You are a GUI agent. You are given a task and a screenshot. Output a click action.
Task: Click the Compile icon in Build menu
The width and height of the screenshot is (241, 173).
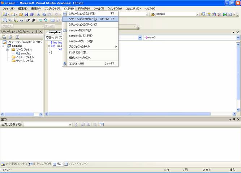coord(65,64)
